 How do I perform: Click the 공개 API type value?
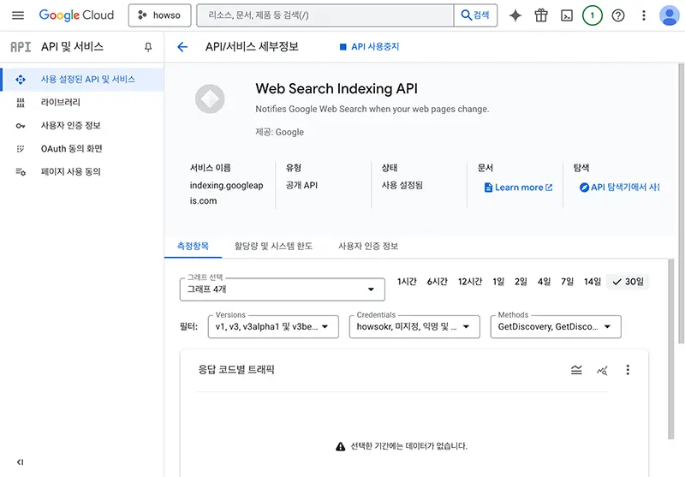[x=301, y=185]
